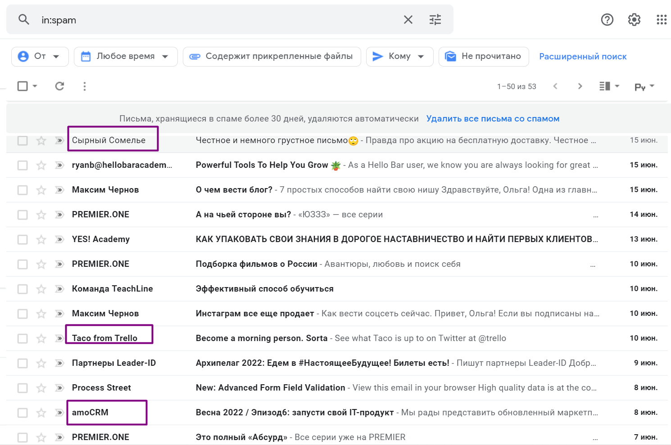This screenshot has height=445, width=671.
Task: Star the 'А на чьей стороне вы?' email
Action: (x=41, y=215)
